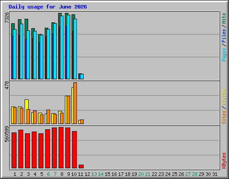This screenshot has height=179, width=229.
Task: Select day 9 on the date axis
Action: [x=68, y=174]
